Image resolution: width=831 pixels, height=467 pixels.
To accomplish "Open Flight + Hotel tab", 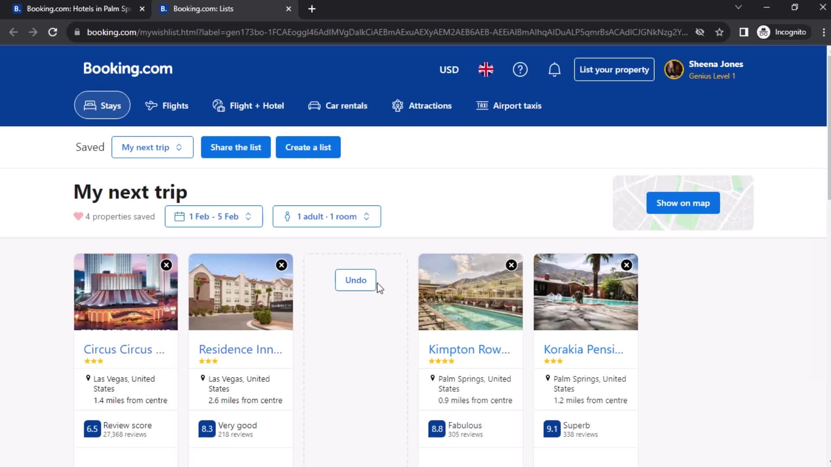I will pos(248,106).
